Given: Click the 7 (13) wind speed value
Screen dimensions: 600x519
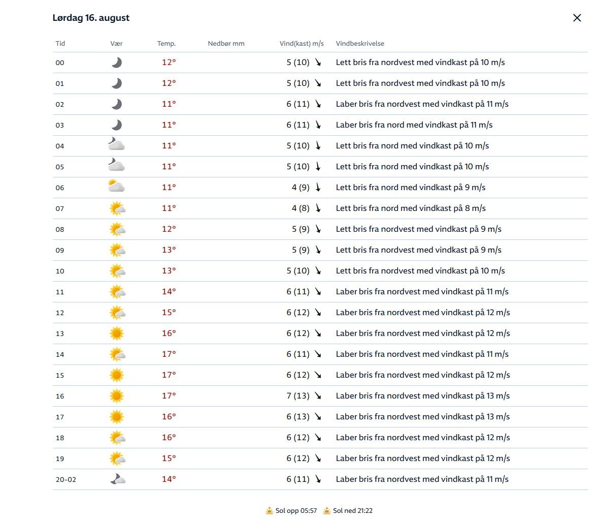Looking at the screenshot, I should point(298,396).
